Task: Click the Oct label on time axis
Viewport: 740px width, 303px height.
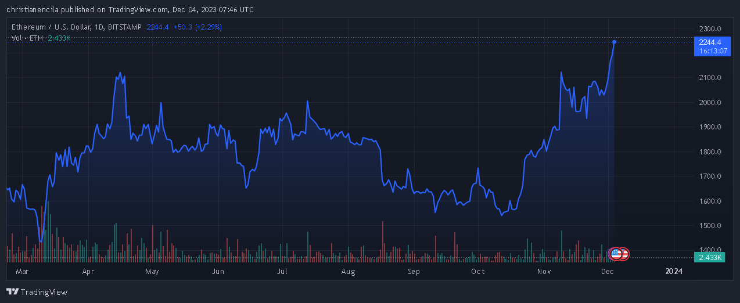Action: pos(477,271)
